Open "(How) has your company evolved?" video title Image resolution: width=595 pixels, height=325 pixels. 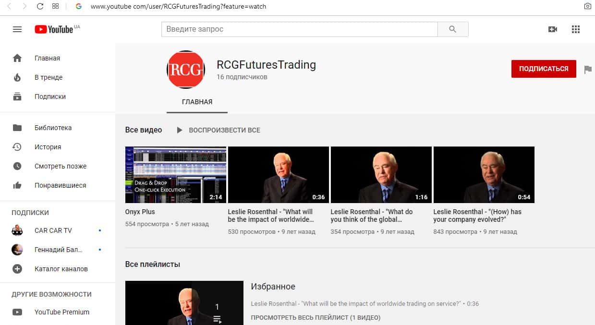(477, 216)
